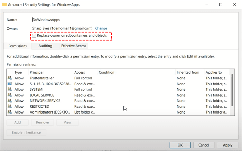Image resolution: width=242 pixels, height=151 pixels.
Task: Select the TrustedInstaller principal entry
Action: click(x=42, y=78)
